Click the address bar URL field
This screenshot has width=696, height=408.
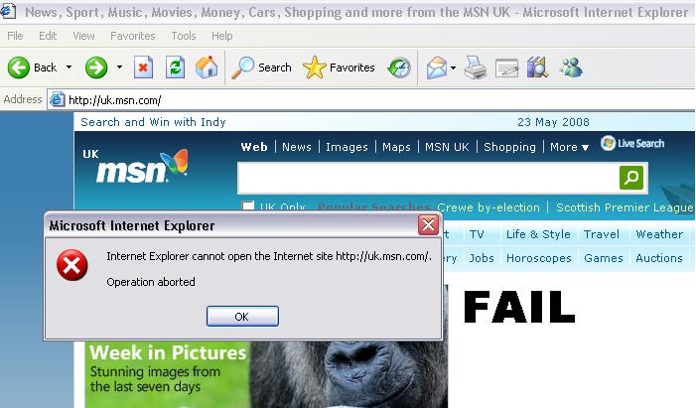pos(371,100)
